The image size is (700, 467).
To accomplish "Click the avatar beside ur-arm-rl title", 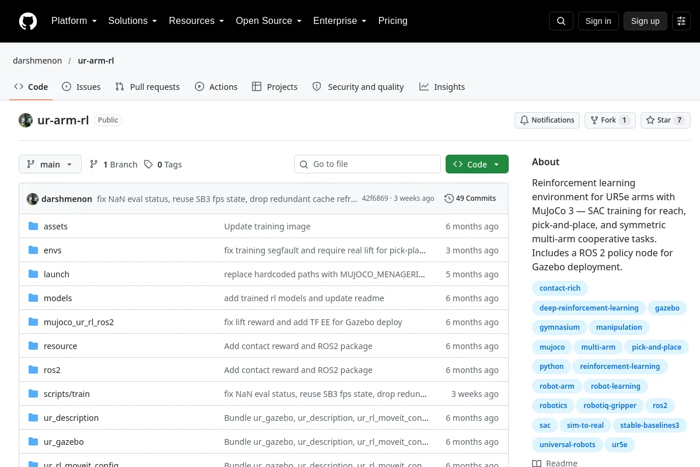I will [x=26, y=120].
